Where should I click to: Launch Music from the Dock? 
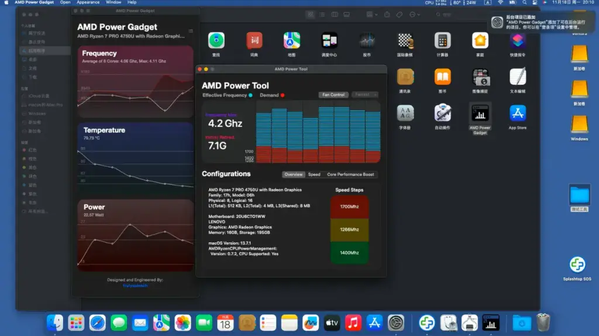click(x=353, y=323)
